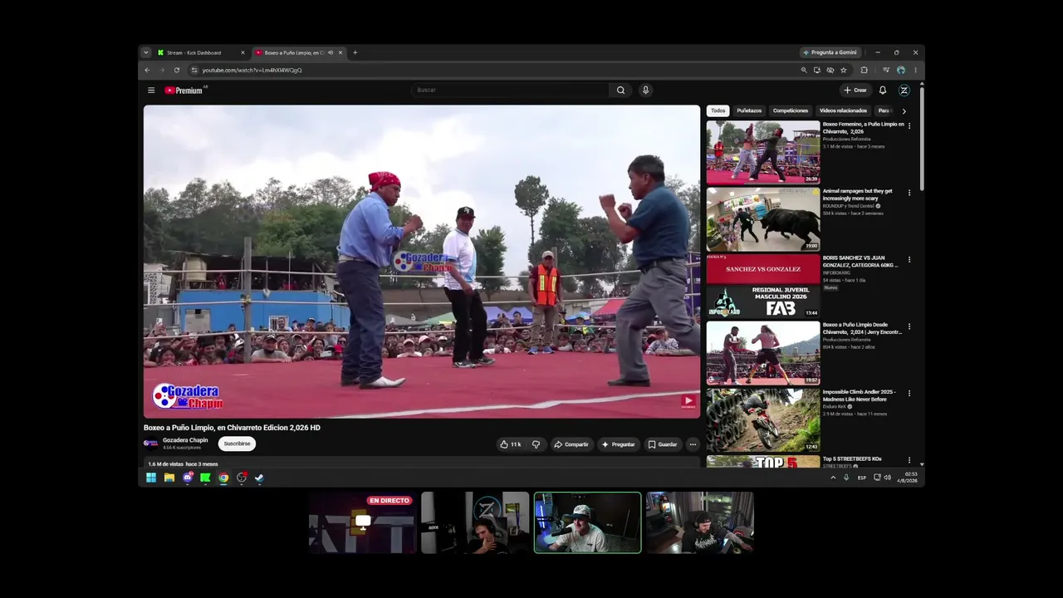Show more filter chips with right arrow

tap(904, 110)
